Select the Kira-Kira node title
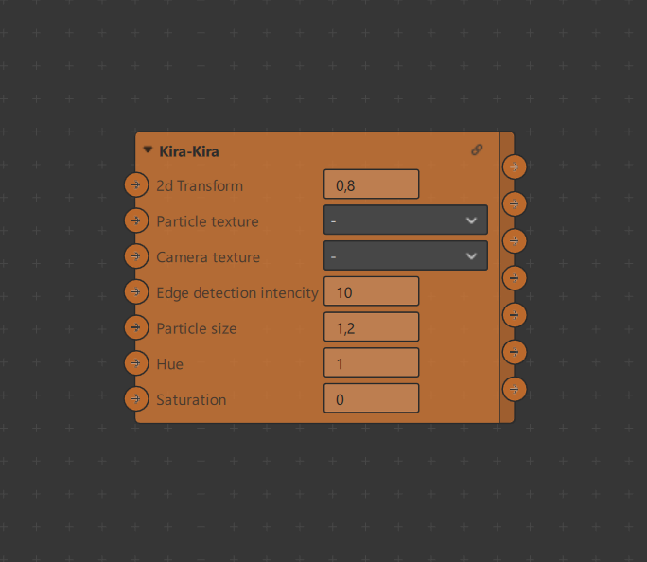The height and width of the screenshot is (562, 647). [x=189, y=151]
